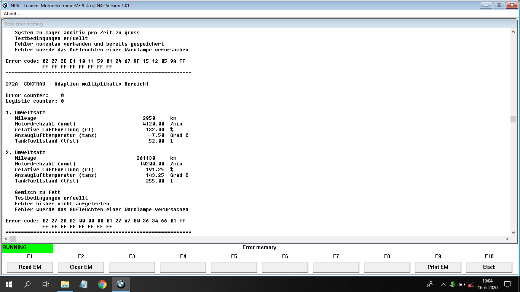
Task: Click the 'Gemisch zu fett' line
Action: point(38,192)
